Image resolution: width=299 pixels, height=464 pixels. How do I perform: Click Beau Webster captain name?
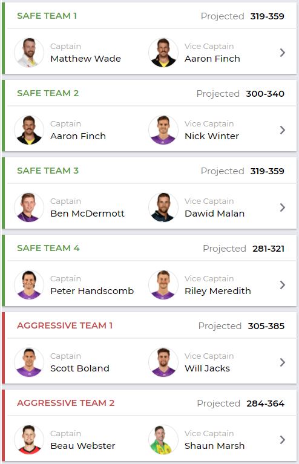[83, 446]
